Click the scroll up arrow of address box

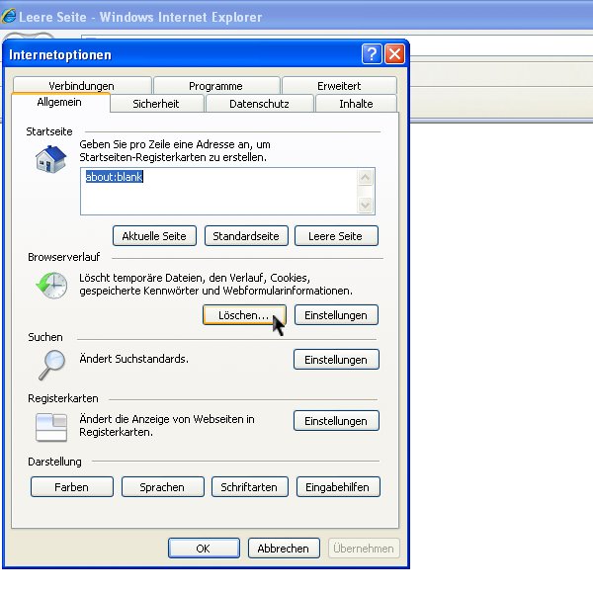click(366, 177)
